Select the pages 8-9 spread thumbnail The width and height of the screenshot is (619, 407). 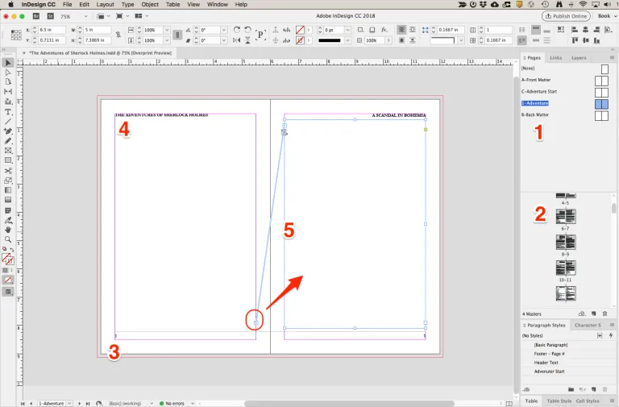(x=565, y=242)
